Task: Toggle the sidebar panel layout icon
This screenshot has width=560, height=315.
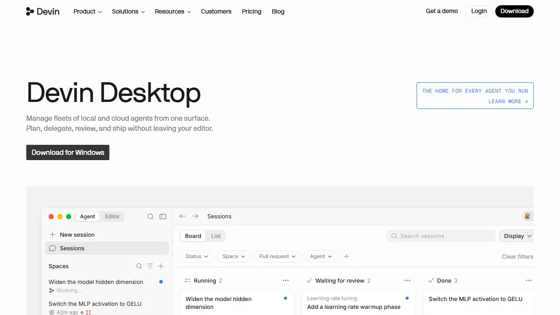Action: (x=163, y=217)
